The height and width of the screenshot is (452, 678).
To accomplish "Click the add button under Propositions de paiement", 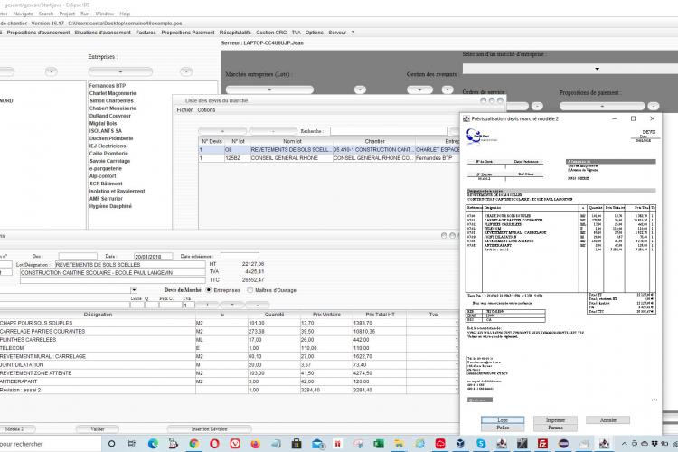I will (602, 106).
